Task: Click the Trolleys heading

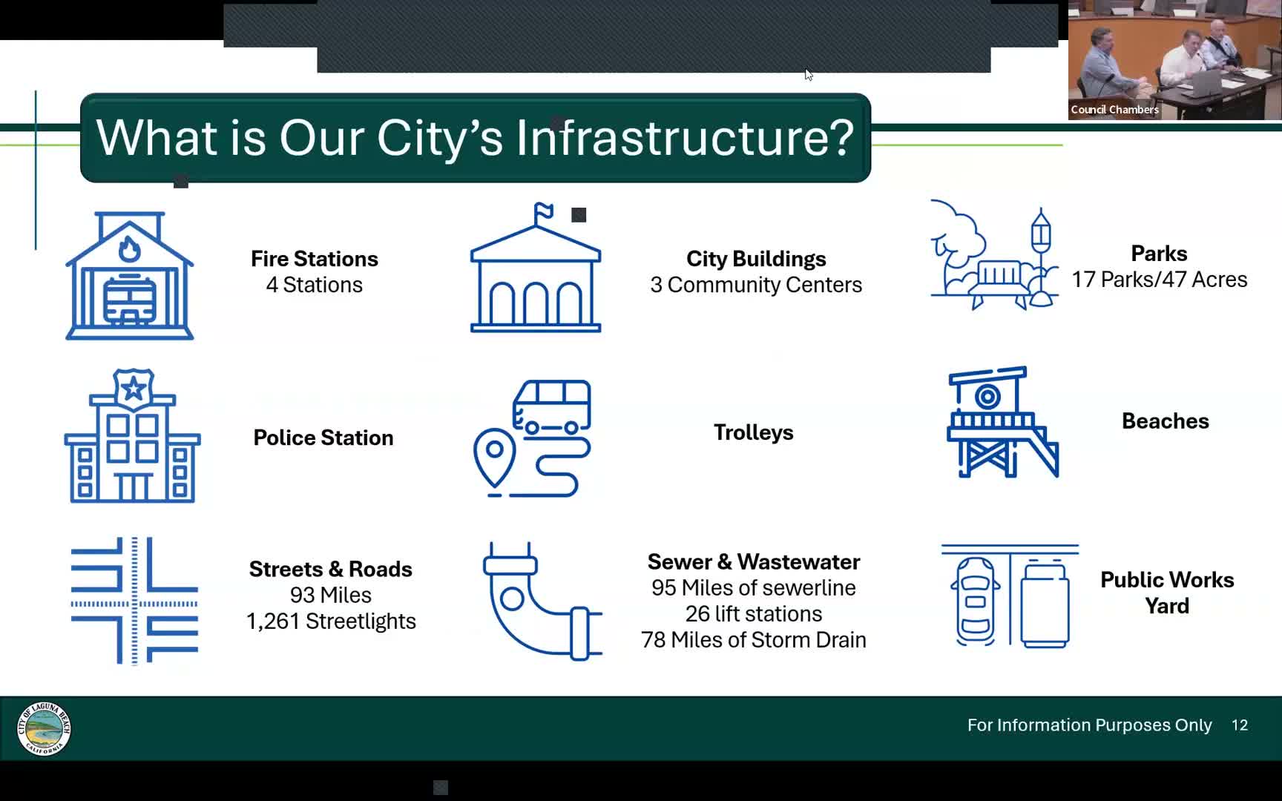Action: coord(753,432)
